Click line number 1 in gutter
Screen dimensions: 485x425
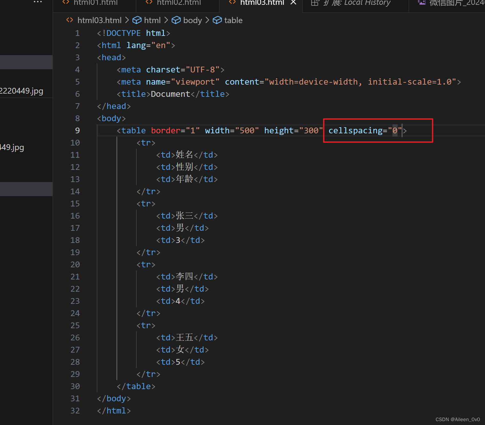point(77,33)
